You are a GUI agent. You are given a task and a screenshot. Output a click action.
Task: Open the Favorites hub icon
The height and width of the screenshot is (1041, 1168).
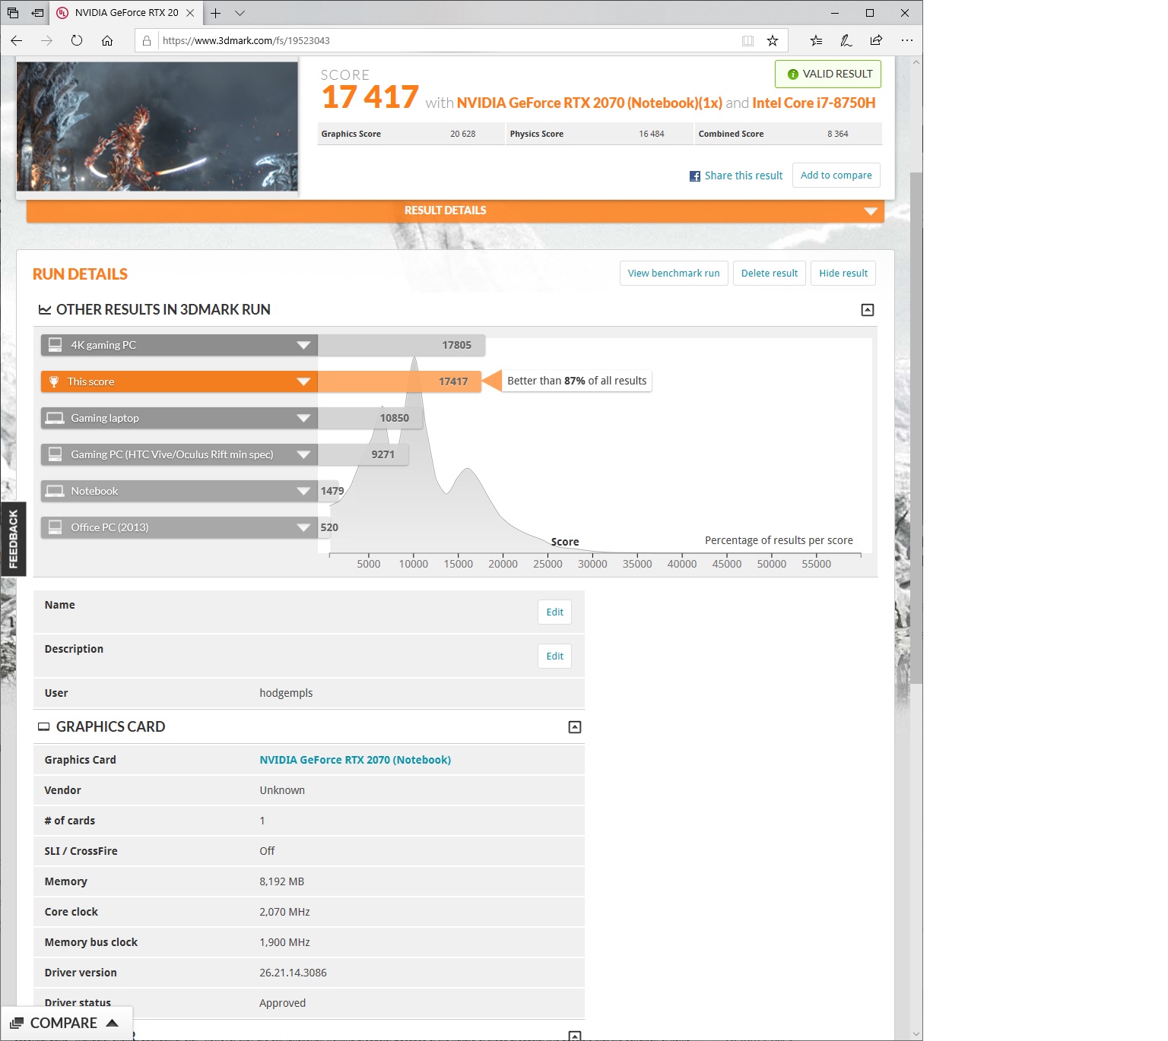coord(816,41)
